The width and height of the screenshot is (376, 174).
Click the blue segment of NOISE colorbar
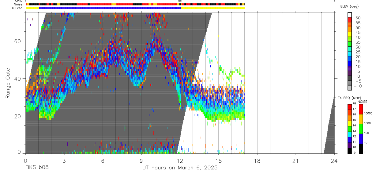pyautogui.click(x=361, y=139)
